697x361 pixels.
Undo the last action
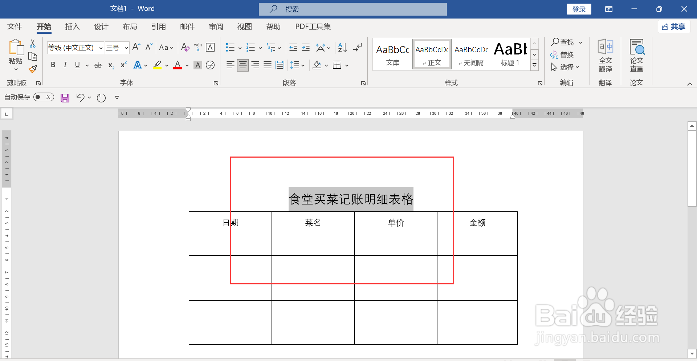click(x=80, y=97)
